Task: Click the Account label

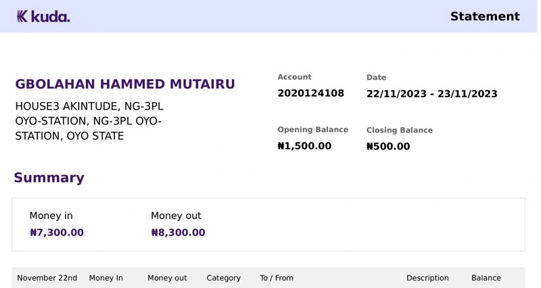Action: (x=294, y=77)
